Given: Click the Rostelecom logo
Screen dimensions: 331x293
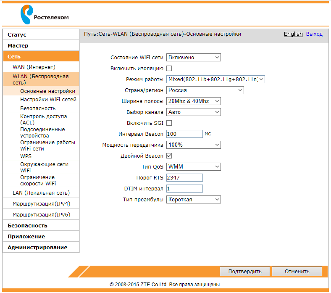Looking at the screenshot, I should [x=45, y=15].
